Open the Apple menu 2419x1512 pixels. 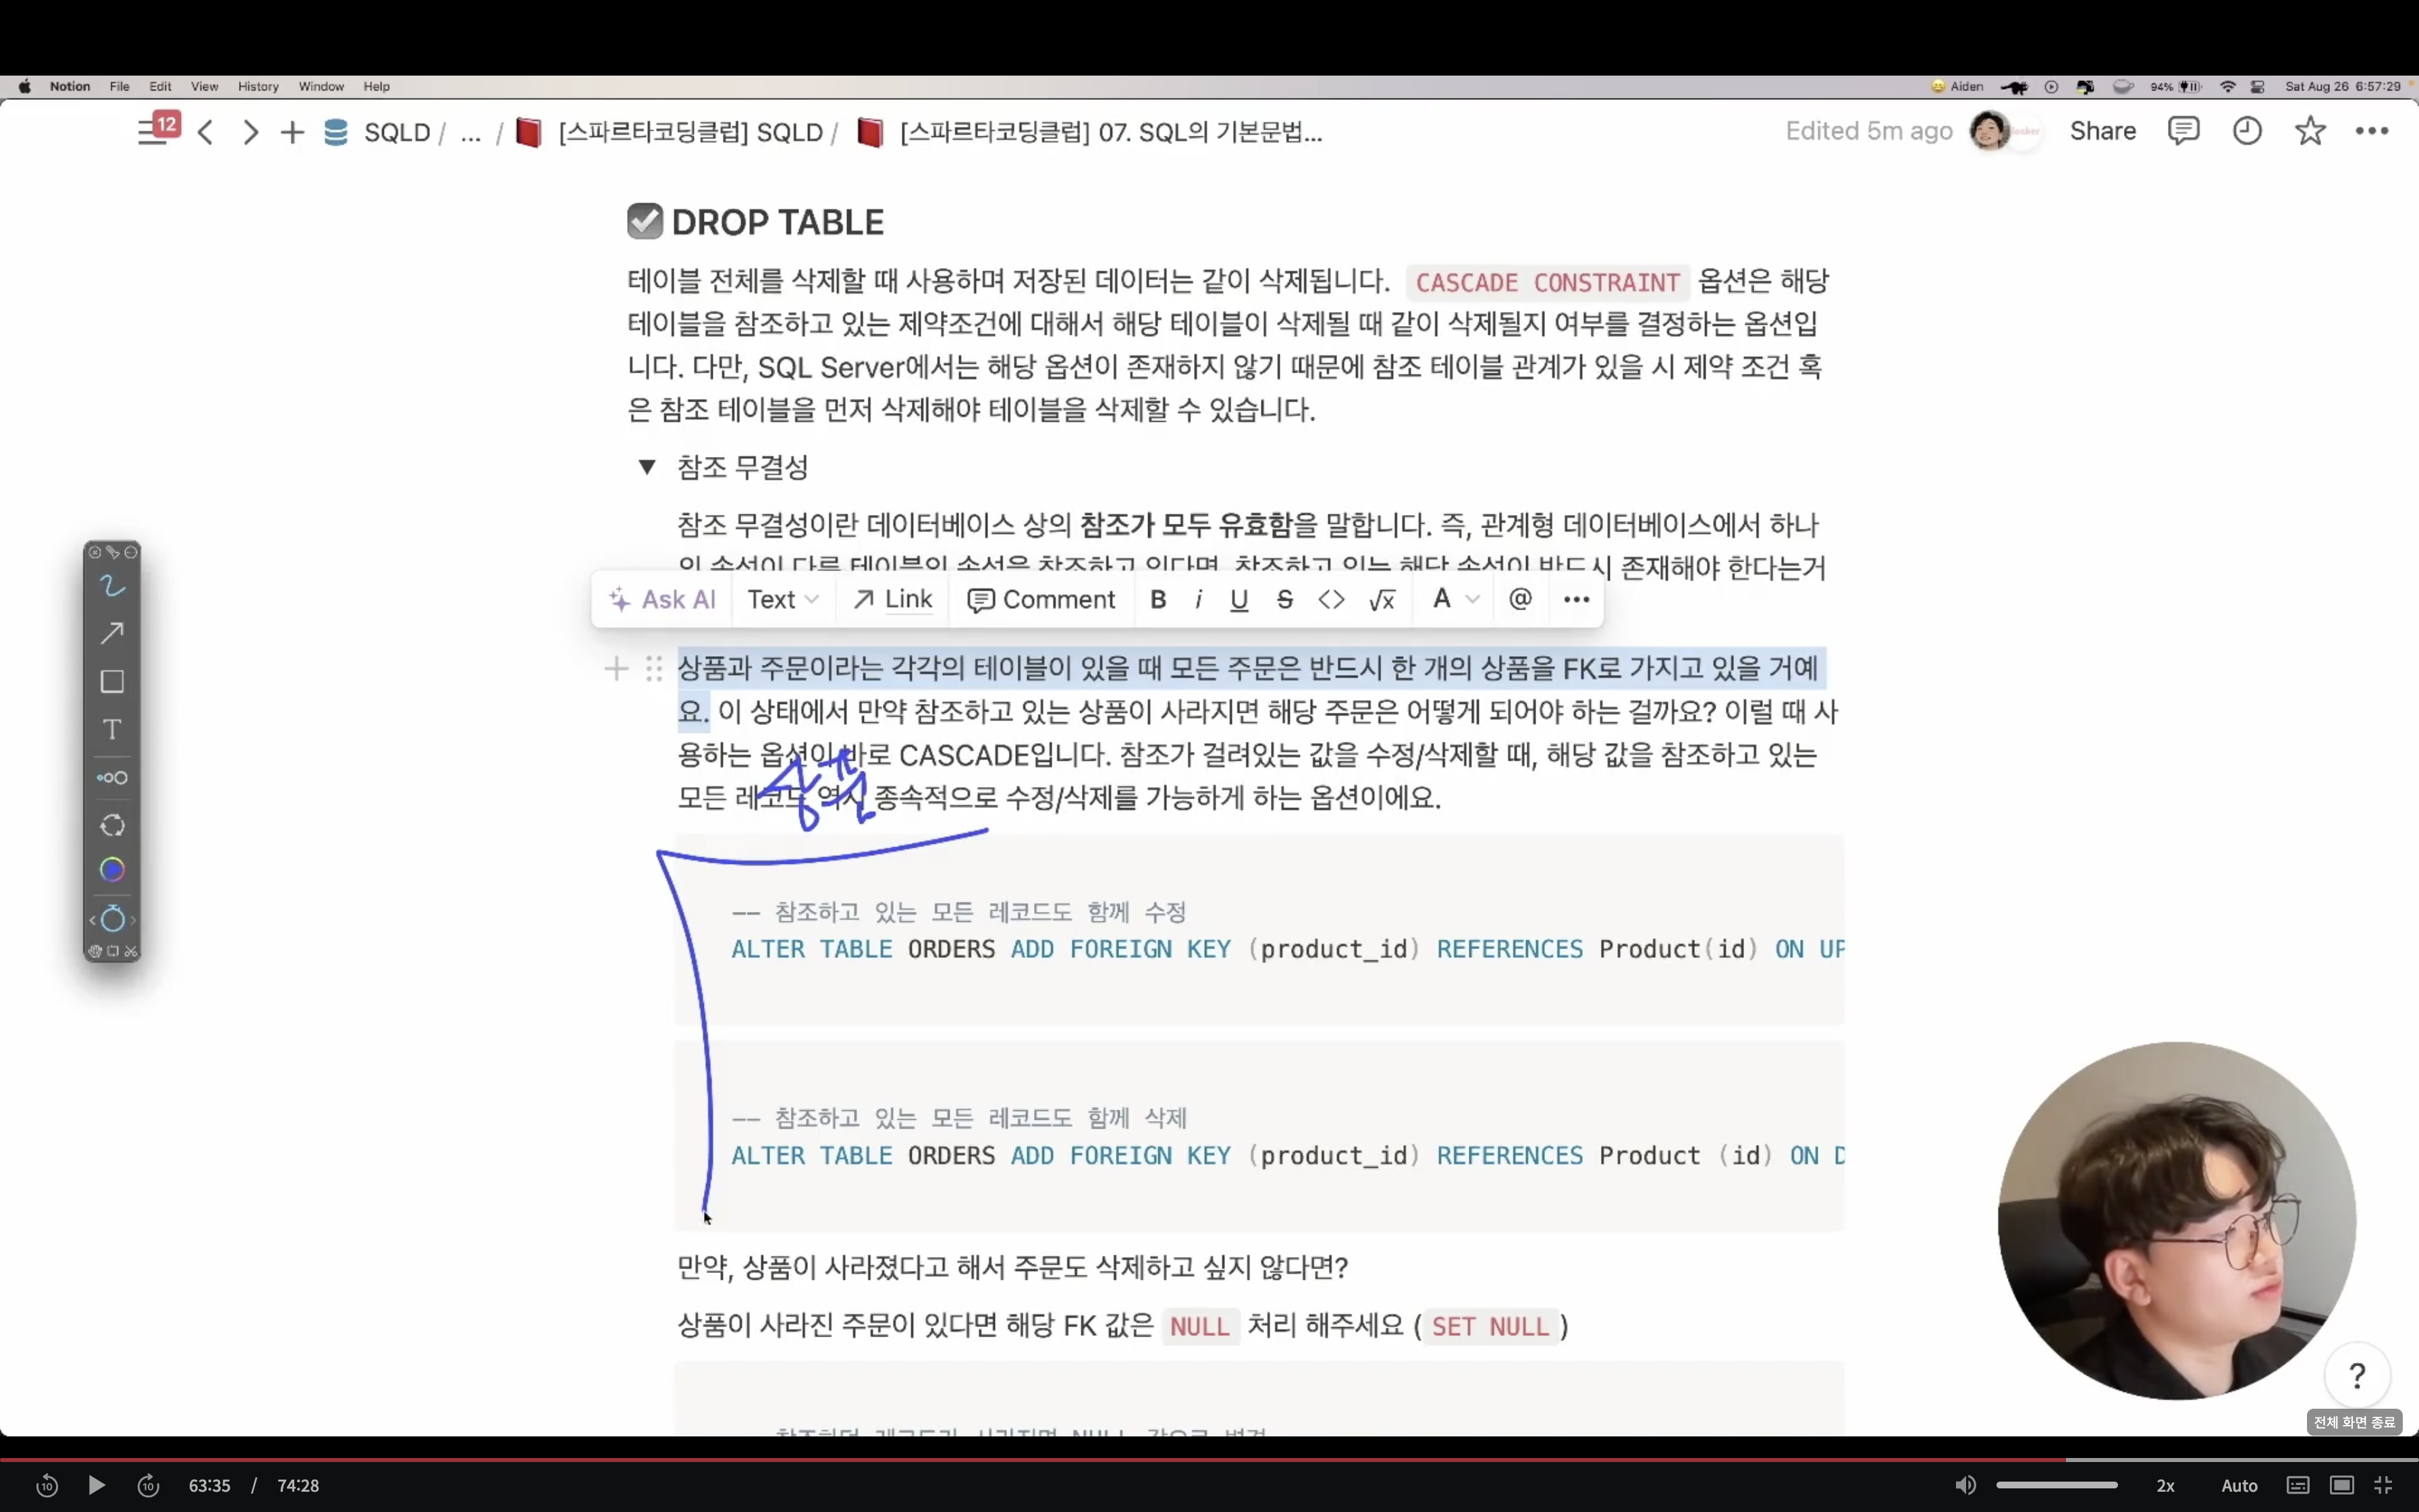pyautogui.click(x=24, y=86)
